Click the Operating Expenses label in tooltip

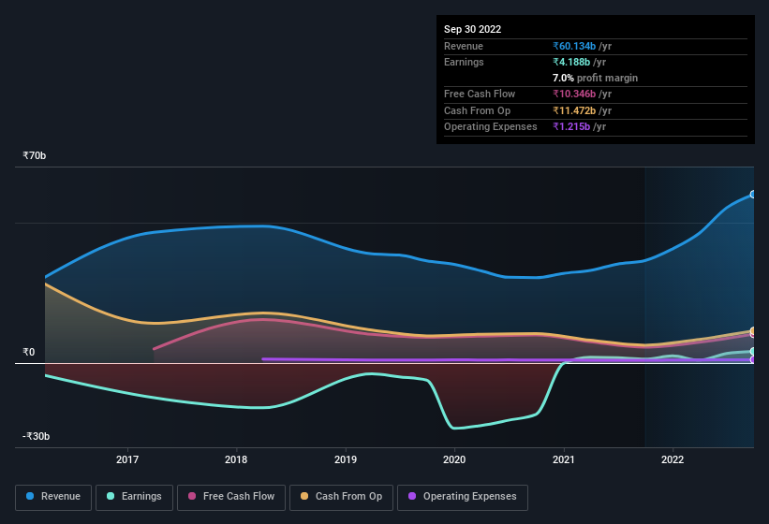tap(491, 127)
